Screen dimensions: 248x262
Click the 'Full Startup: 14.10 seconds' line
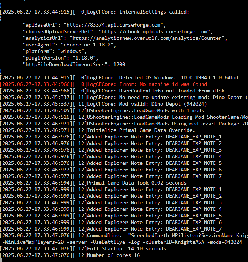pos(83,249)
